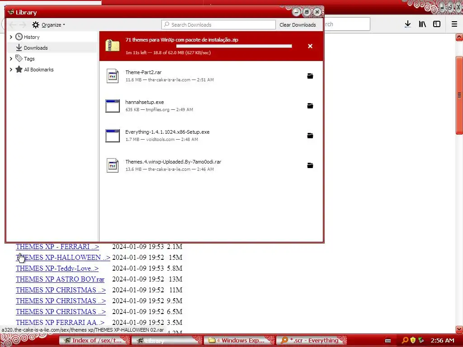463x347 pixels.
Task: Open THEMES XP CHRISTMAS link sized 6.5M
Action: point(61,312)
